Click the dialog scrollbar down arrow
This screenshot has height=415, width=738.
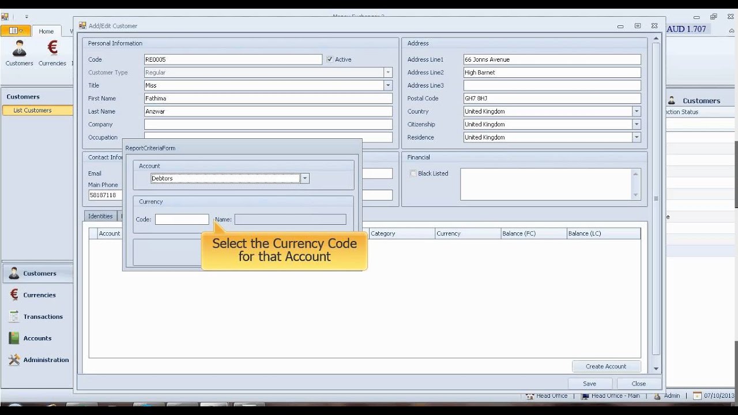click(x=656, y=368)
